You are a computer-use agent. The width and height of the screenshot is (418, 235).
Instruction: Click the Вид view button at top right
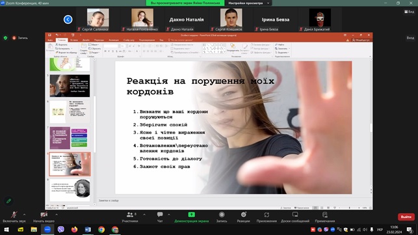[x=409, y=12]
